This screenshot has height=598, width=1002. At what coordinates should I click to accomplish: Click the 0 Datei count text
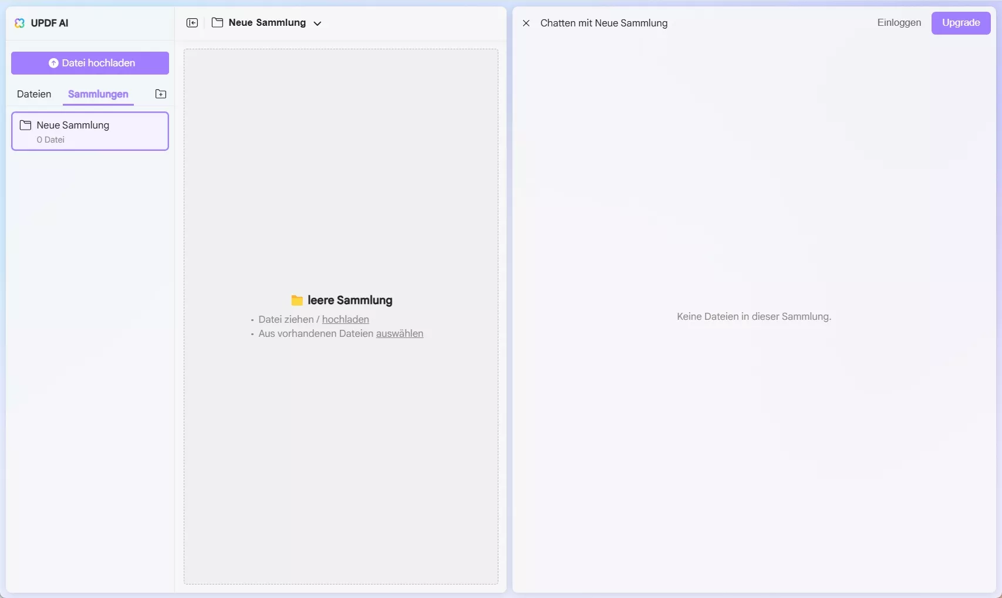click(50, 140)
